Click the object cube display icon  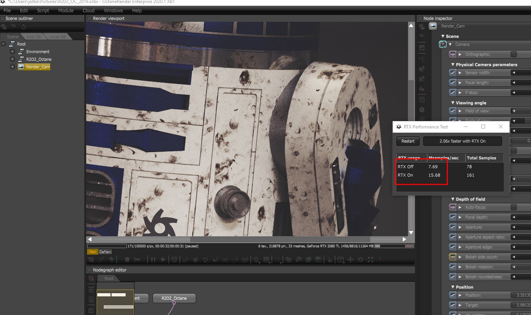click(340, 260)
